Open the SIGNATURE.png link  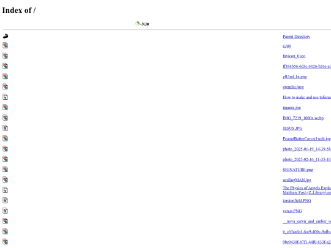pyautogui.click(x=298, y=170)
